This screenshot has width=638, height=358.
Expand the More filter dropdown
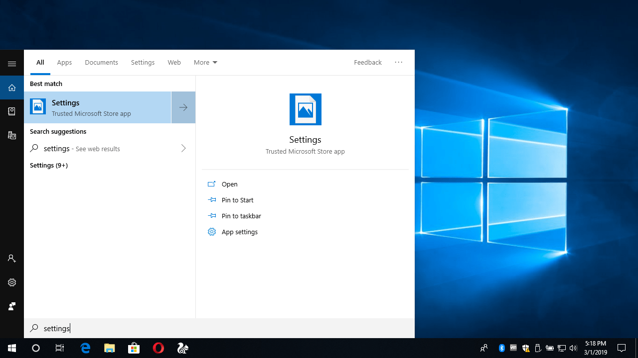click(205, 63)
